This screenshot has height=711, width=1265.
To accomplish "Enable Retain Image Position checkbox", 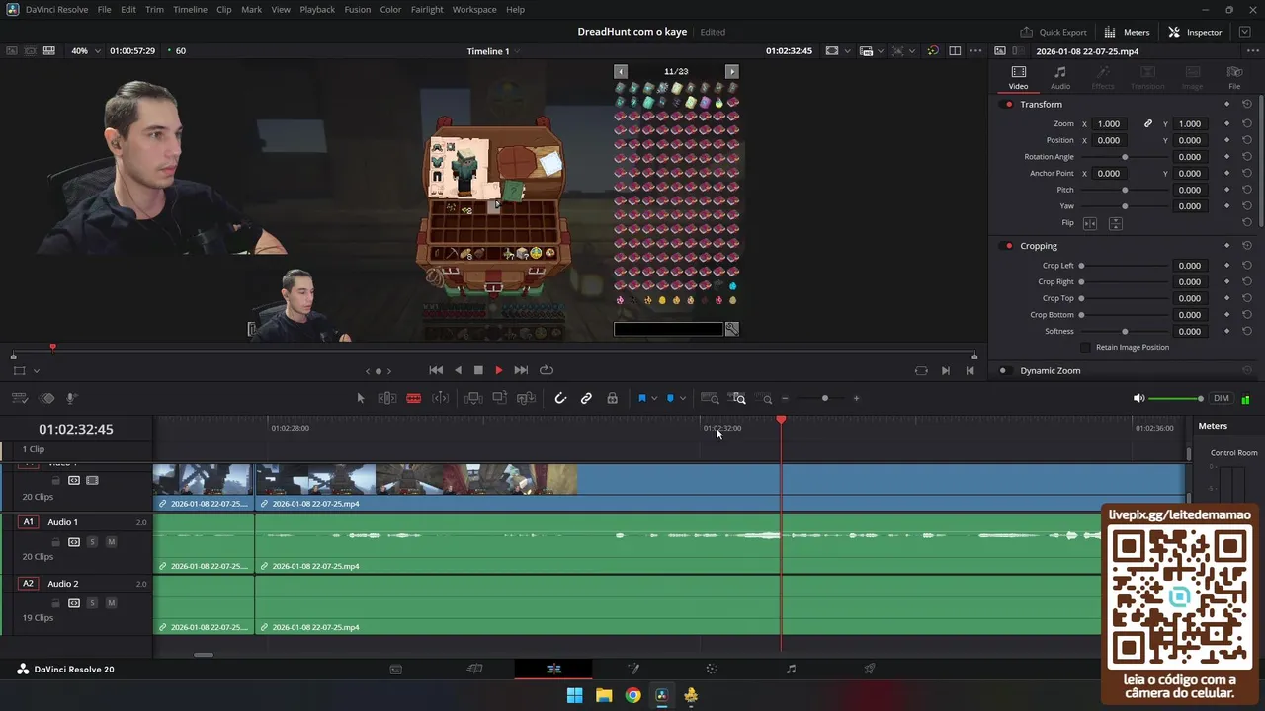I will [1086, 347].
